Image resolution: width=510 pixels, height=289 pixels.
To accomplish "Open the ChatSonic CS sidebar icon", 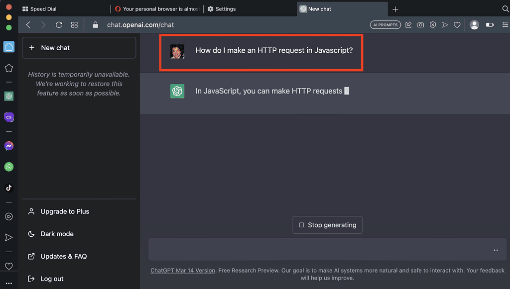I will point(9,117).
